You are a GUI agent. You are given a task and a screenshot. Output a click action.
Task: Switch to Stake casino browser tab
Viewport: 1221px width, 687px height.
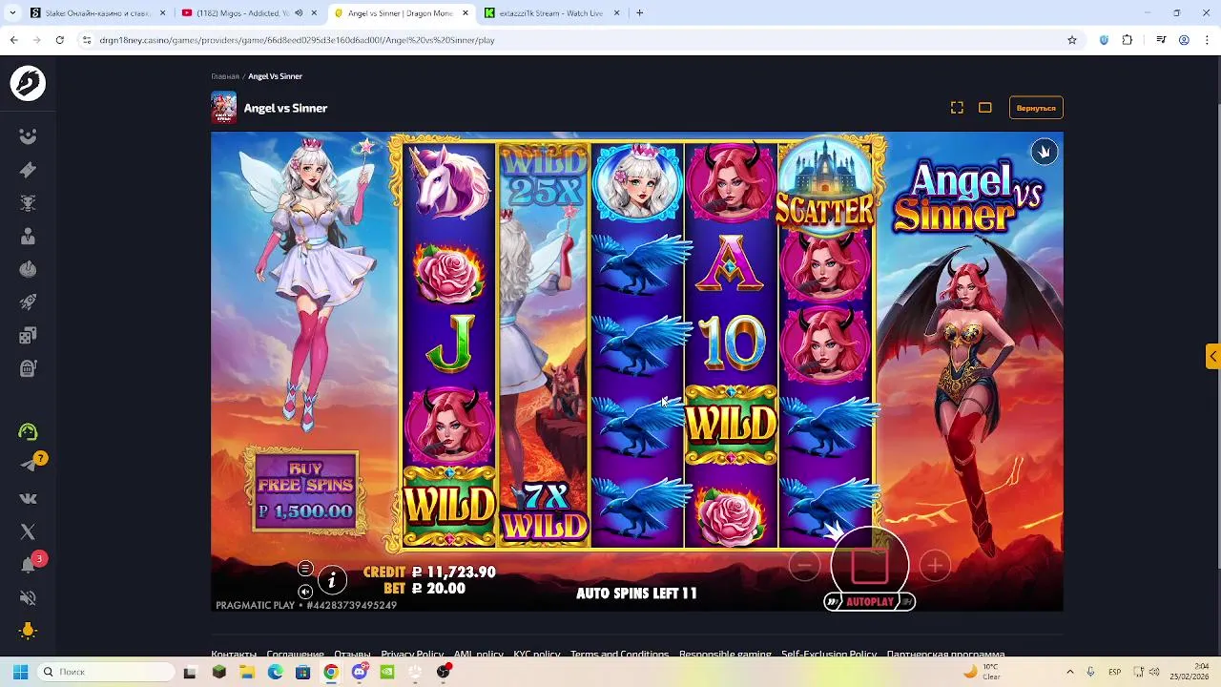[95, 13]
